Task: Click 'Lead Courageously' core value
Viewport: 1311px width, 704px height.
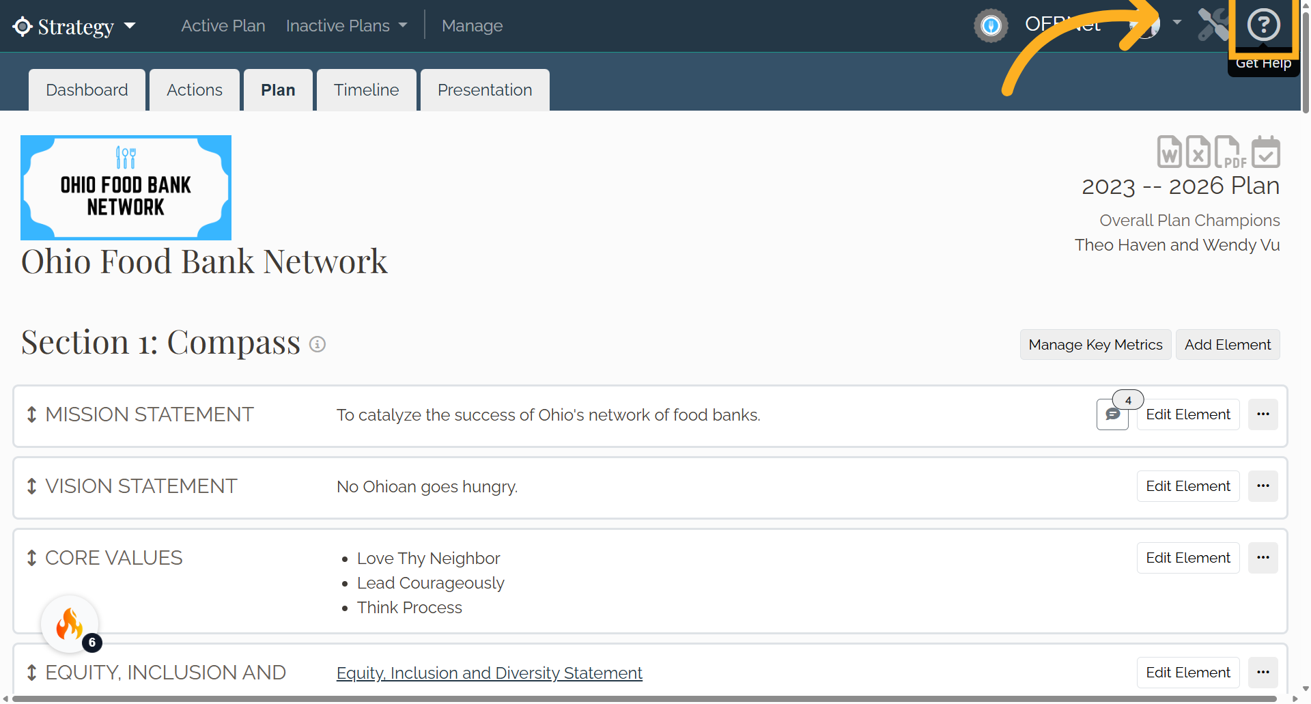Action: [431, 583]
